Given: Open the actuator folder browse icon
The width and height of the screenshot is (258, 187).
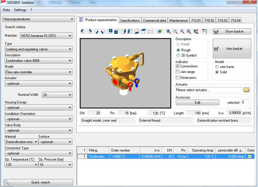Looking at the screenshot, I should [x=246, y=90].
